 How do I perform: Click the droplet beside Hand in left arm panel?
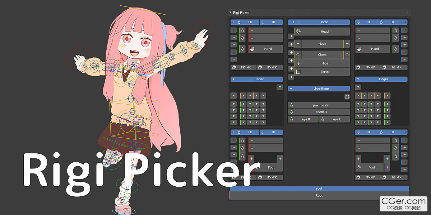(x=242, y=49)
